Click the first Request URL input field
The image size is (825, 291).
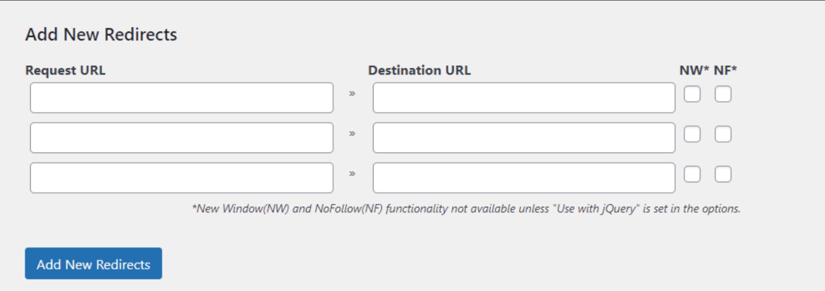(181, 97)
